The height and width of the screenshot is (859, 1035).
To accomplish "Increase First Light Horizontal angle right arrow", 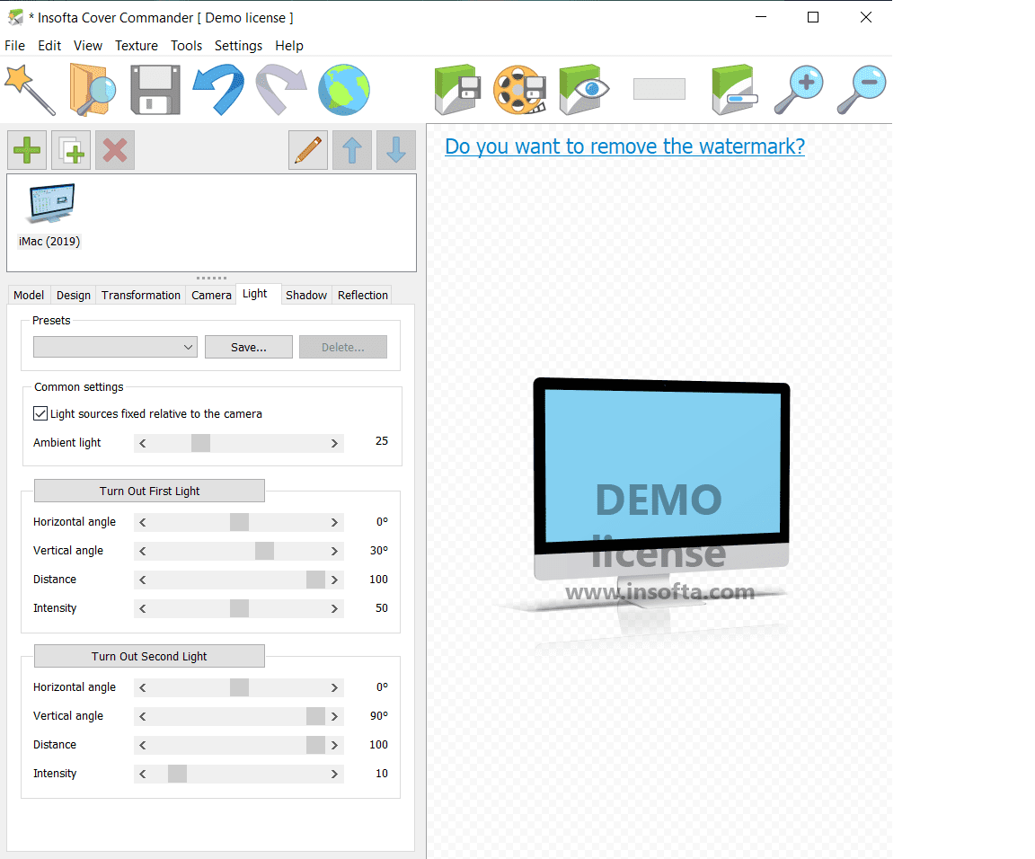I will (334, 522).
